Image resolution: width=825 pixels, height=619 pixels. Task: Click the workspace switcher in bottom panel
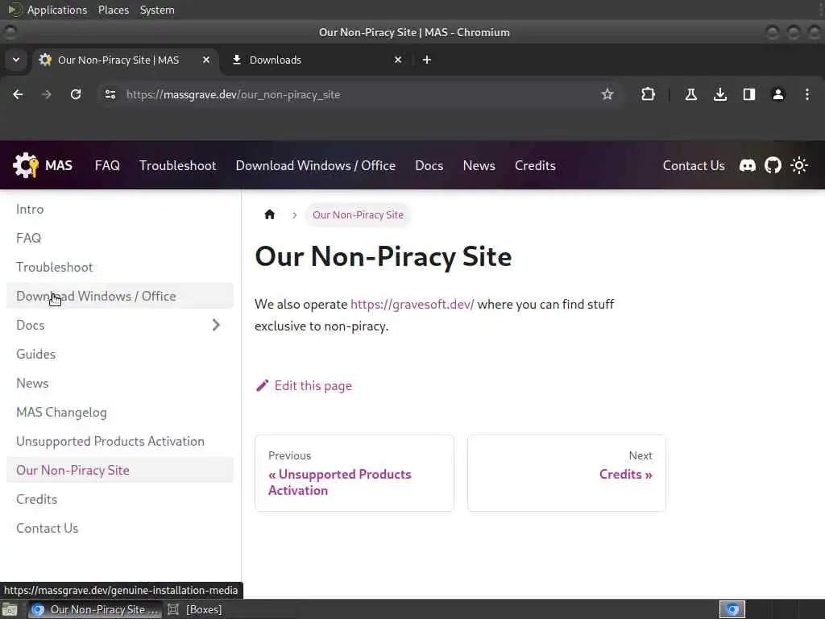tap(732, 609)
